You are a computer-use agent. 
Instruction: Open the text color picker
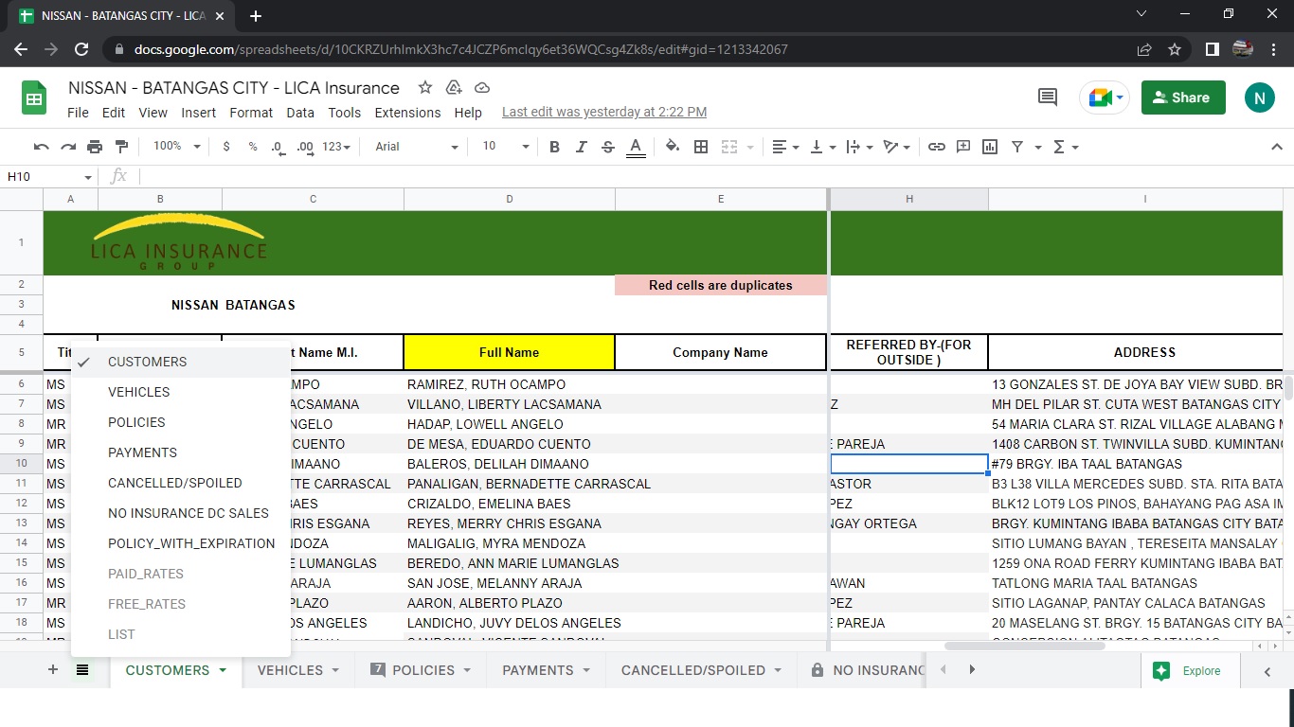tap(636, 147)
